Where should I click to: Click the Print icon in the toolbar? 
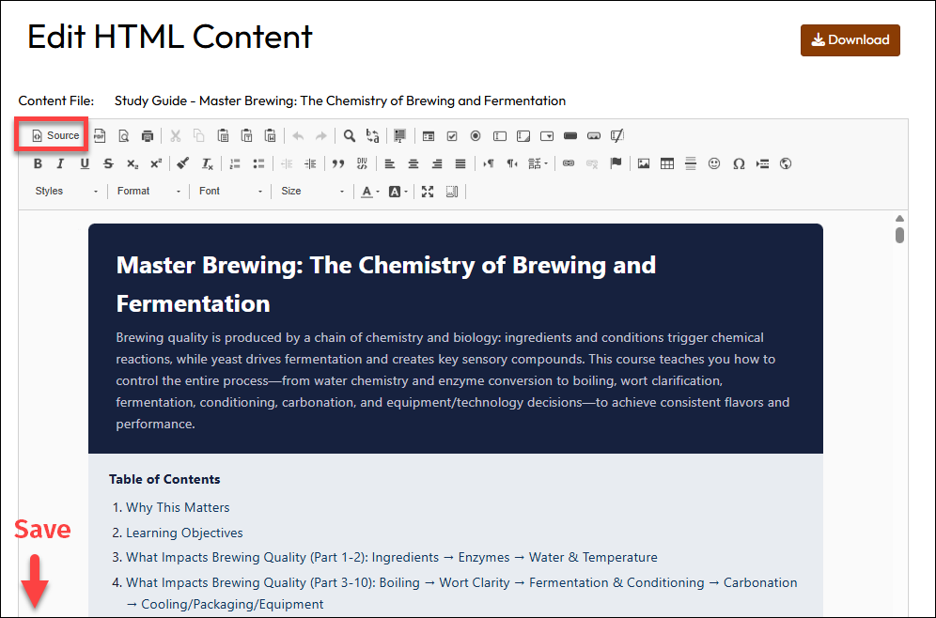pos(148,135)
